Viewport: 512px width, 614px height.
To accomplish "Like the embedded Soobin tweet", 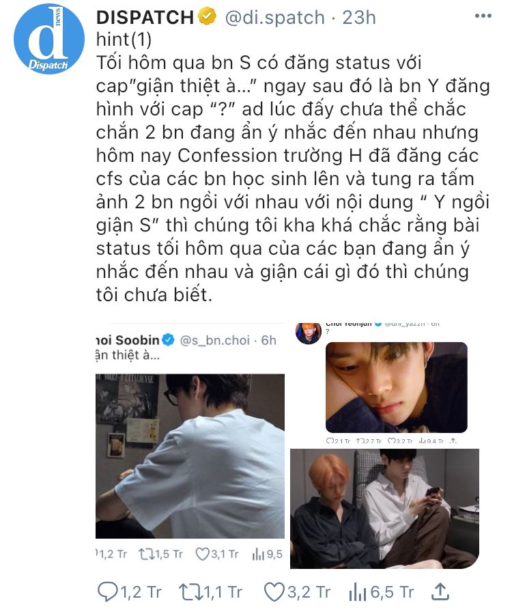I will [202, 554].
